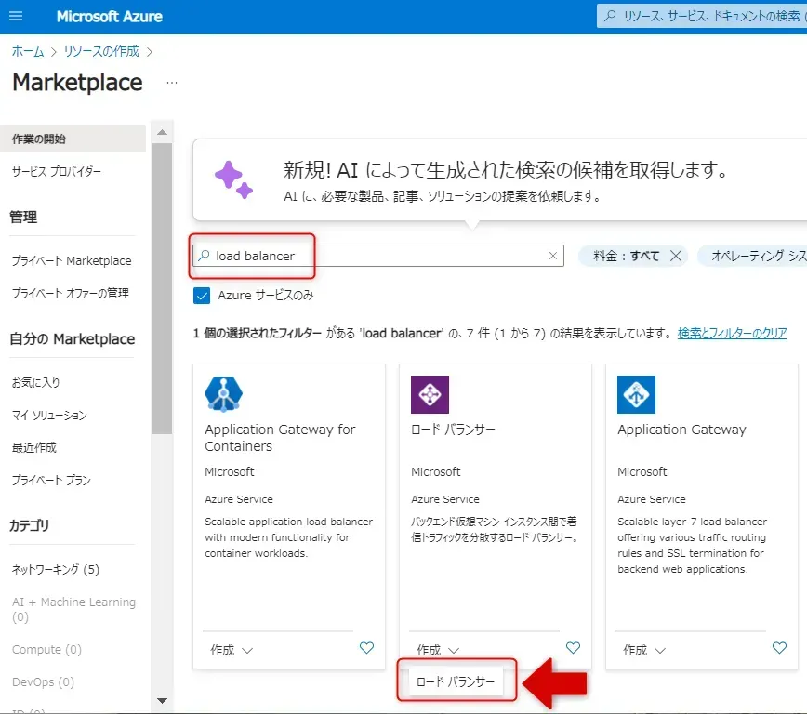
Task: Click the Marketplace load balancer search field
Action: point(381,256)
